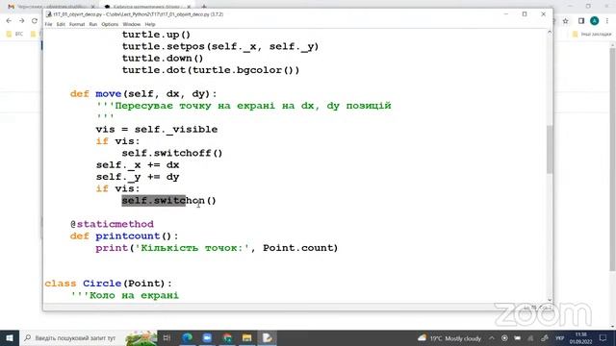Viewport: 616px width, 346px height.
Task: Click the IDLE Python file icon in title bar
Action: point(49,14)
